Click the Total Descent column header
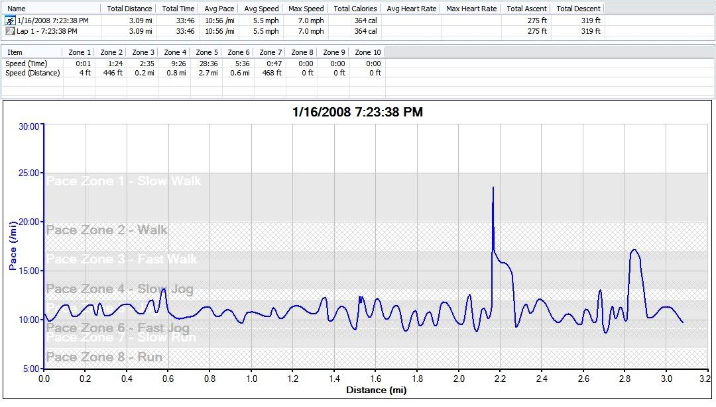The height and width of the screenshot is (407, 716). click(578, 9)
